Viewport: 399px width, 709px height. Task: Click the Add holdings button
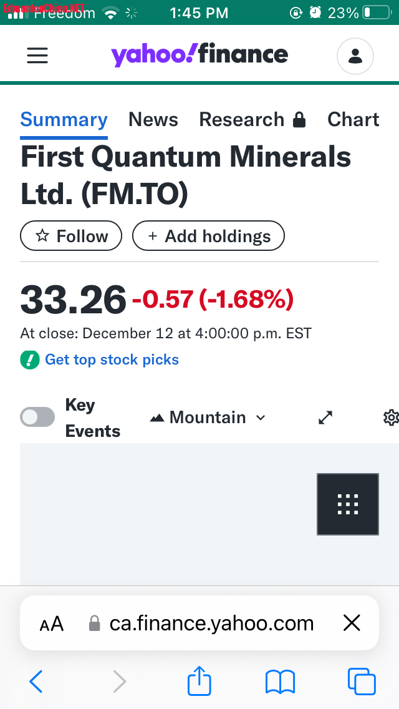click(208, 236)
